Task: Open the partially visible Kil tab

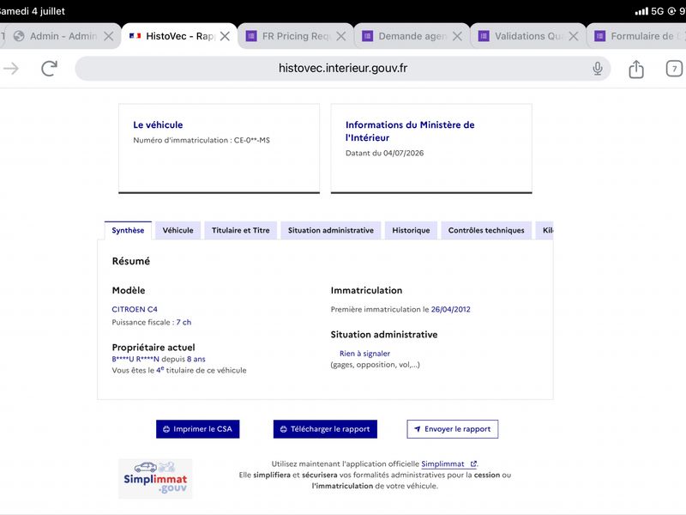Action: (x=545, y=230)
